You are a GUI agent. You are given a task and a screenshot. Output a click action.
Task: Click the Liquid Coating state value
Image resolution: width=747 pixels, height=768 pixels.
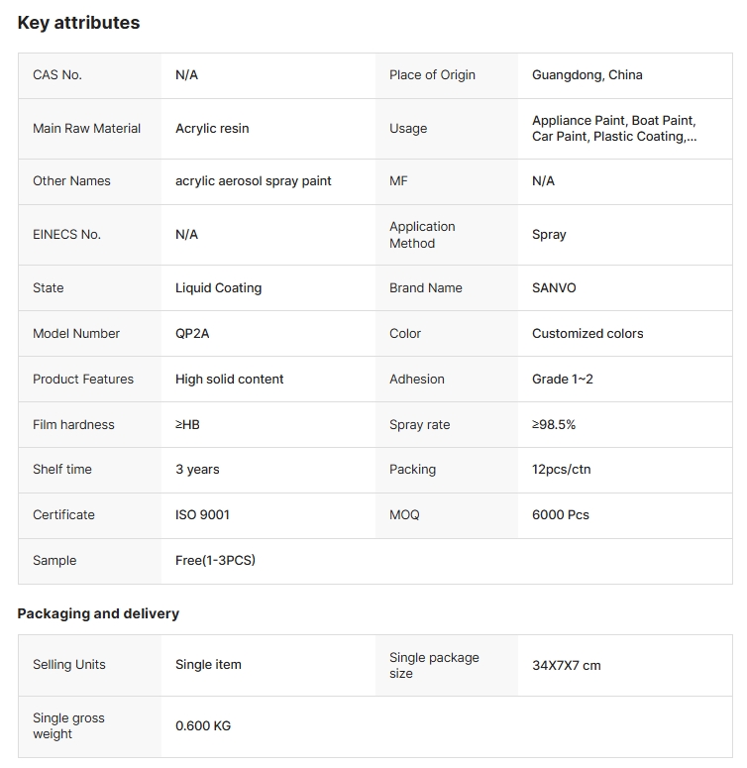tap(218, 288)
